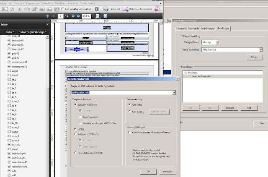Collapse the Mus ned action tree node
Screen dimensions: 268x177
click(x=186, y=73)
